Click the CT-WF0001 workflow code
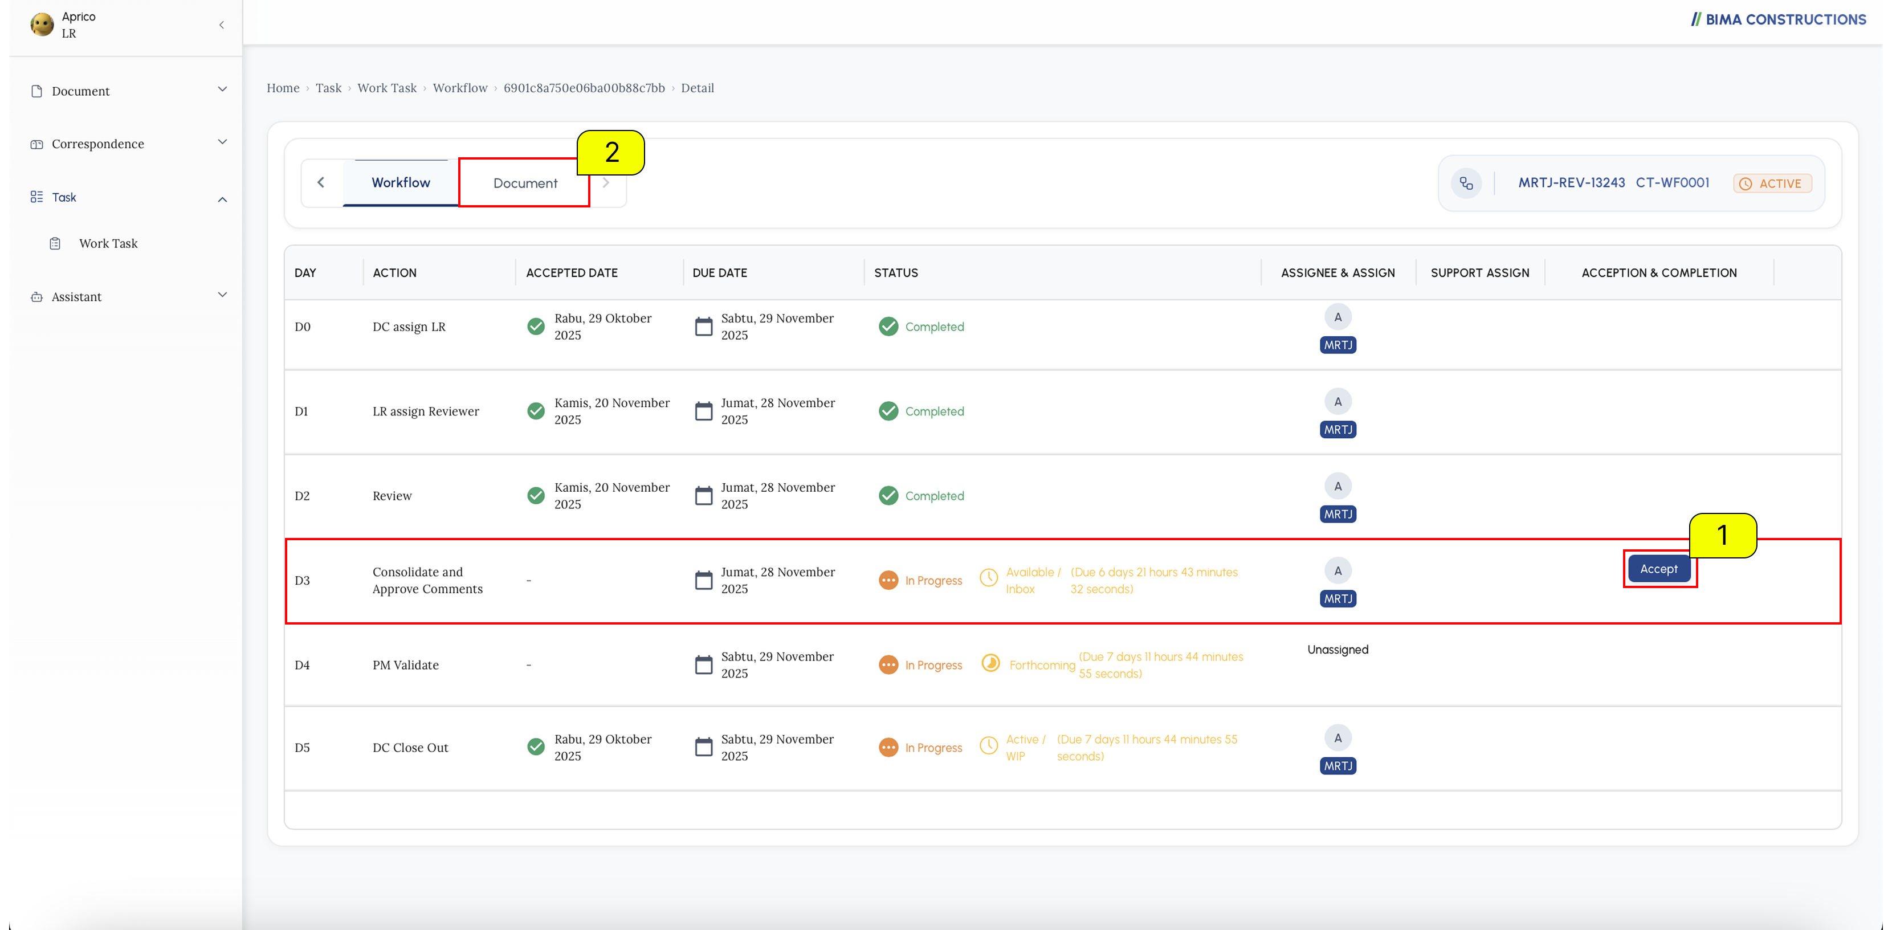The image size is (1892, 930). 1673,183
